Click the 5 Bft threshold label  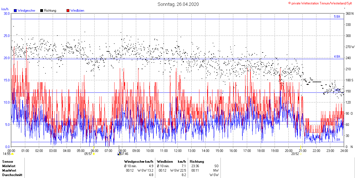337,17
